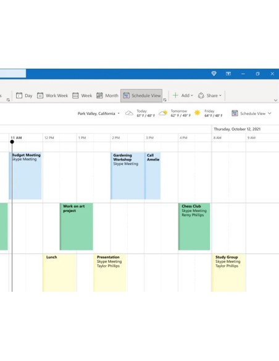This screenshot has width=279, height=361.
Task: Click the 11 AM time header
Action: (16, 138)
